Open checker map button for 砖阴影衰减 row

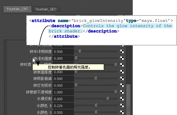coord(122,78)
